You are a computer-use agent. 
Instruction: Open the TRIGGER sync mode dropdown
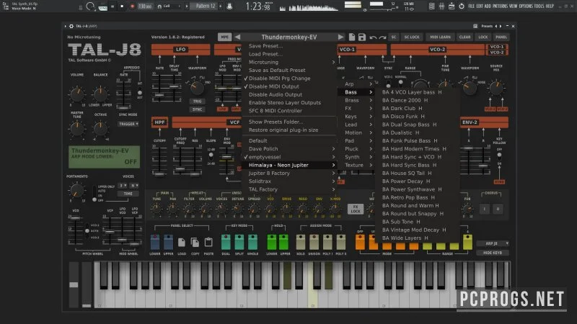128,124
